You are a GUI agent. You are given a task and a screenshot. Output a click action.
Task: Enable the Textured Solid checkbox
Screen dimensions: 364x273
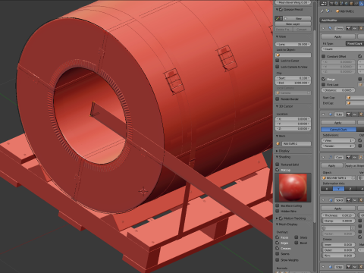point(278,165)
